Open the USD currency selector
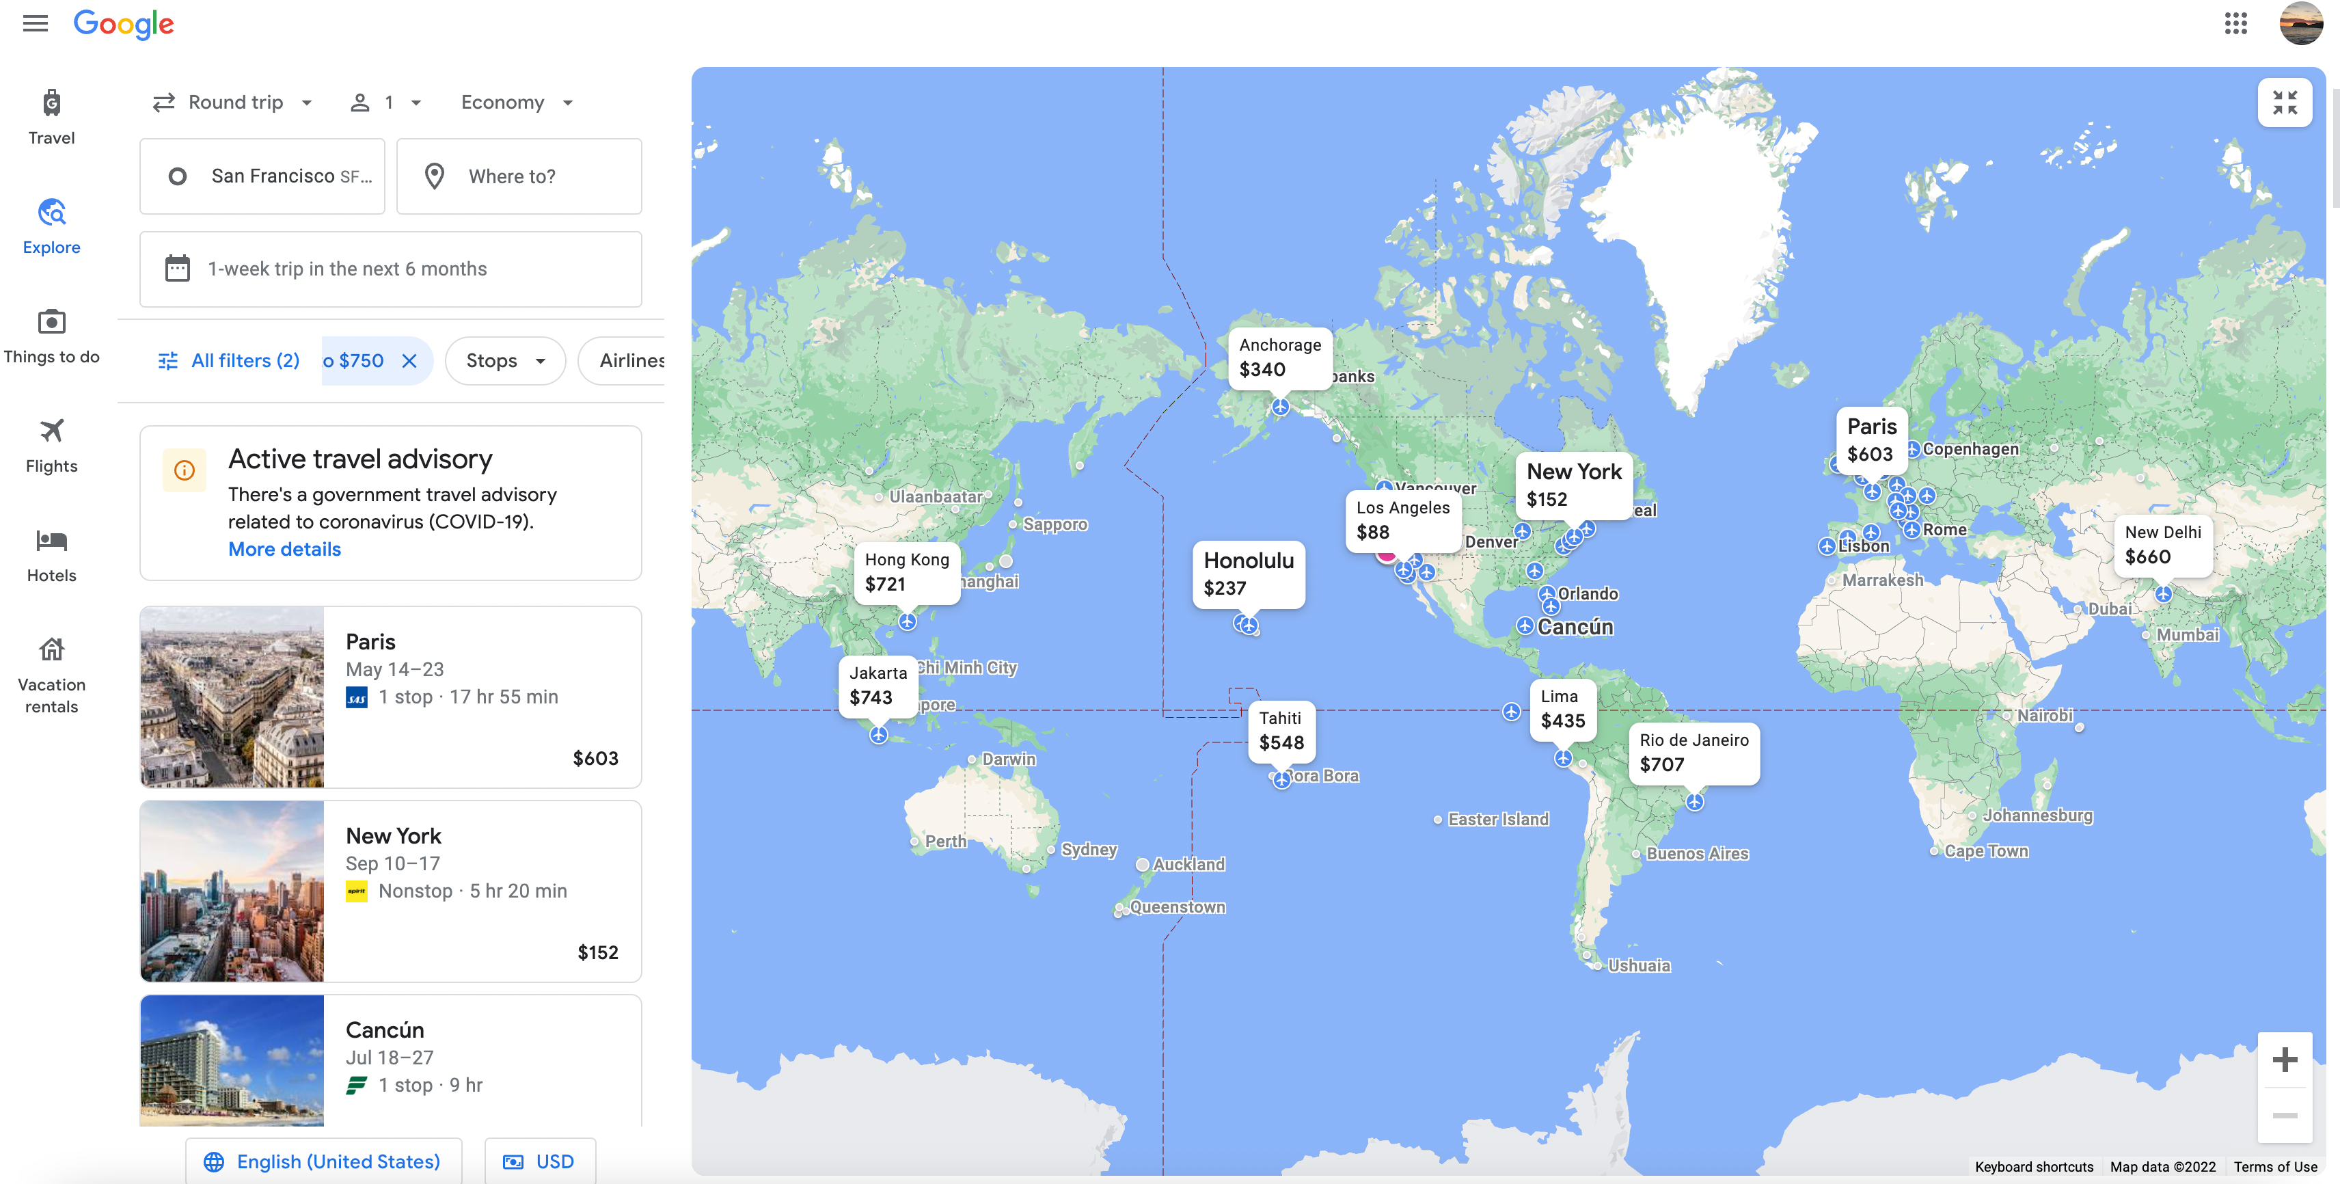 tap(540, 1161)
